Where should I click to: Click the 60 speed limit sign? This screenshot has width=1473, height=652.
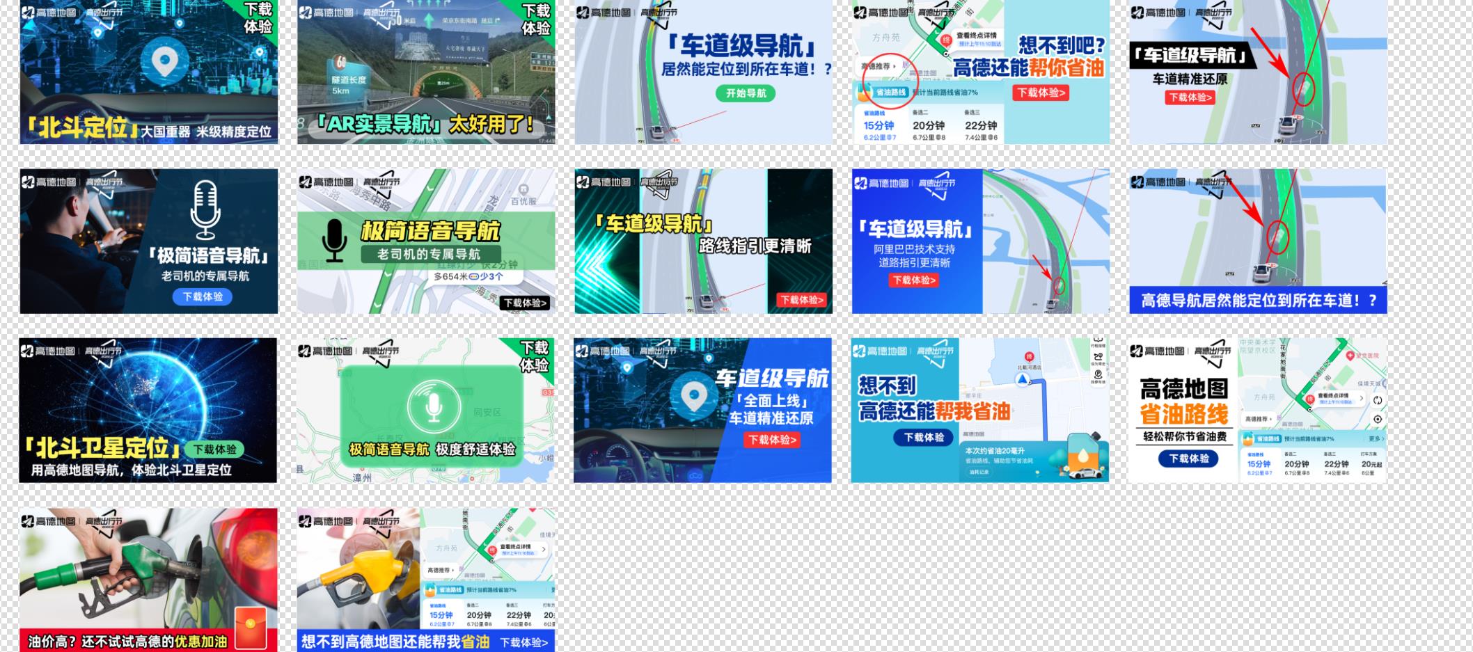coord(340,63)
